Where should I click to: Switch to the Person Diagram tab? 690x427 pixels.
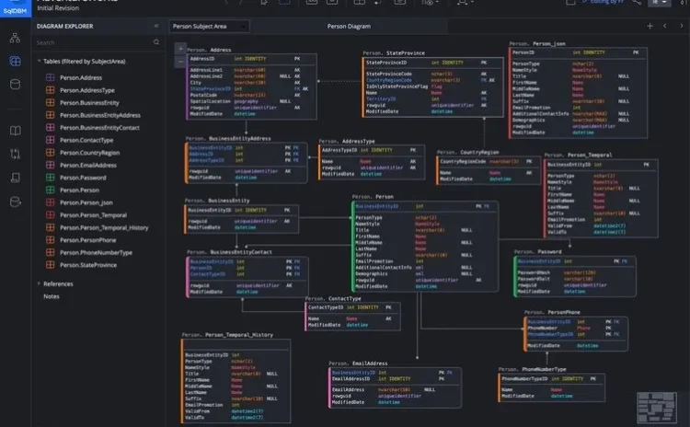[349, 27]
